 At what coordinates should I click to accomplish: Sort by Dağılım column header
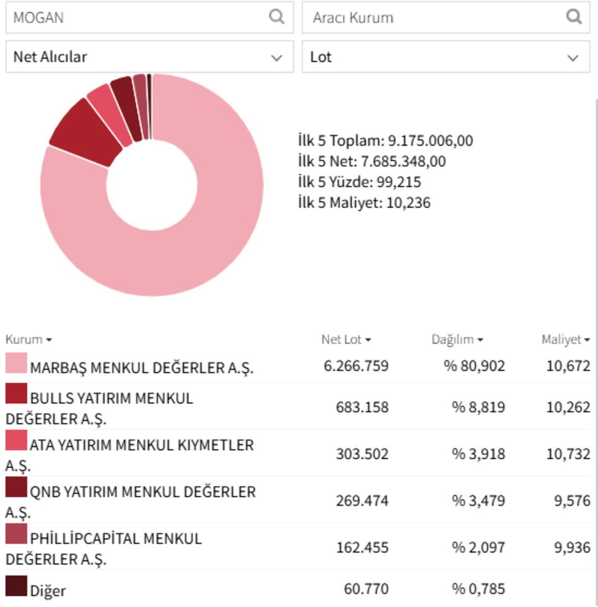(x=457, y=339)
